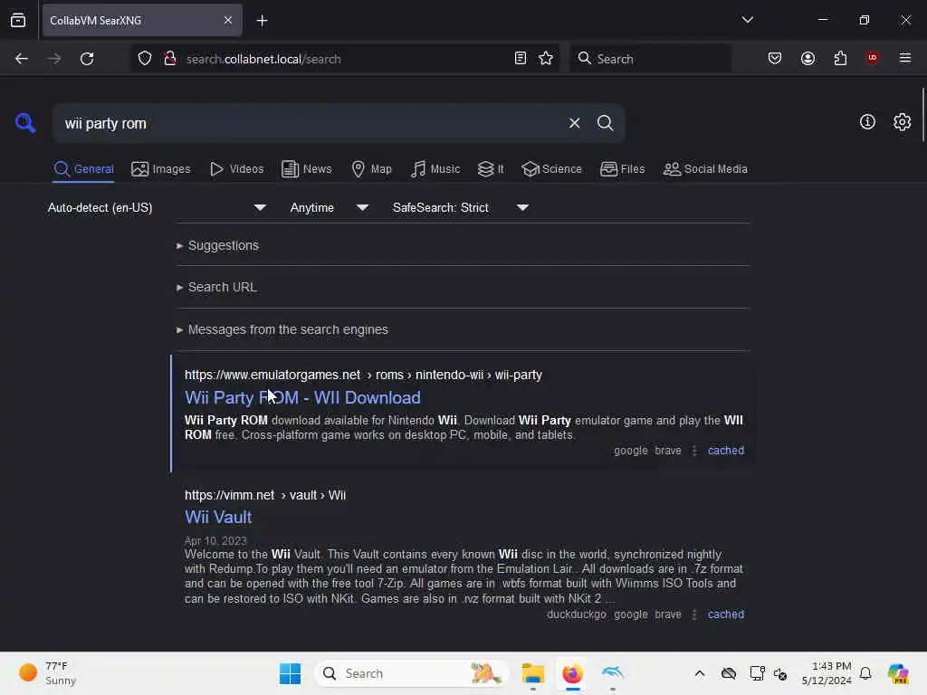Open the Wii Vault result link
The width and height of the screenshot is (927, 695).
pyautogui.click(x=218, y=517)
